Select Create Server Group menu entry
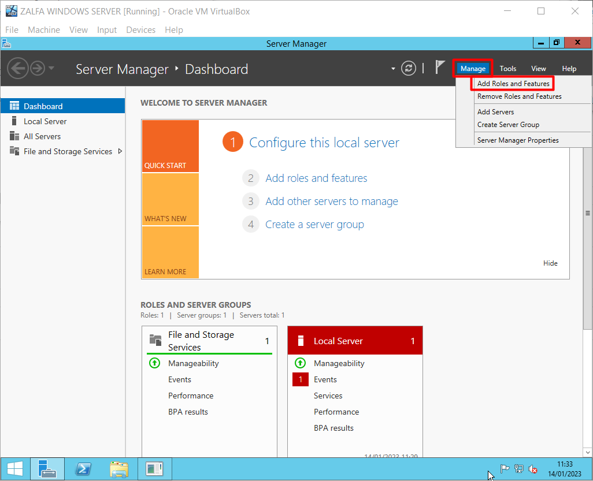The height and width of the screenshot is (481, 593). point(508,125)
